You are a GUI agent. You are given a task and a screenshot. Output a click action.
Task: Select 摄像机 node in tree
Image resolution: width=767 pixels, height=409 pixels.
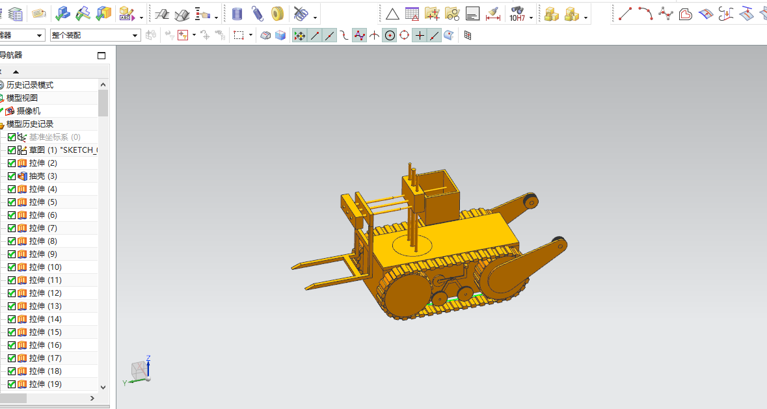pyautogui.click(x=29, y=111)
